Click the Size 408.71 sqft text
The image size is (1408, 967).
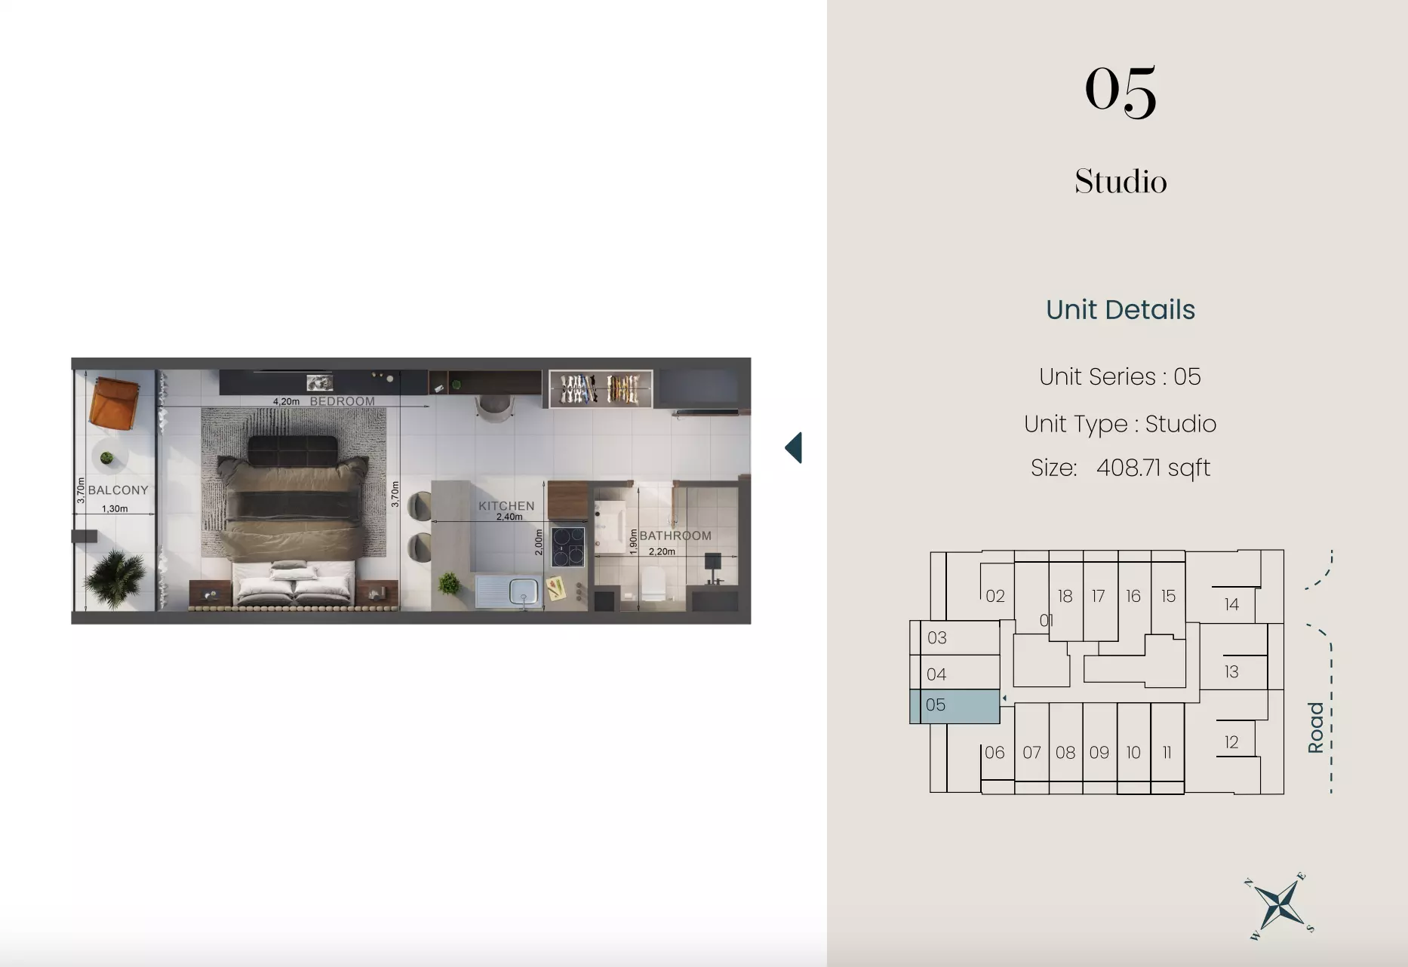[1120, 468]
